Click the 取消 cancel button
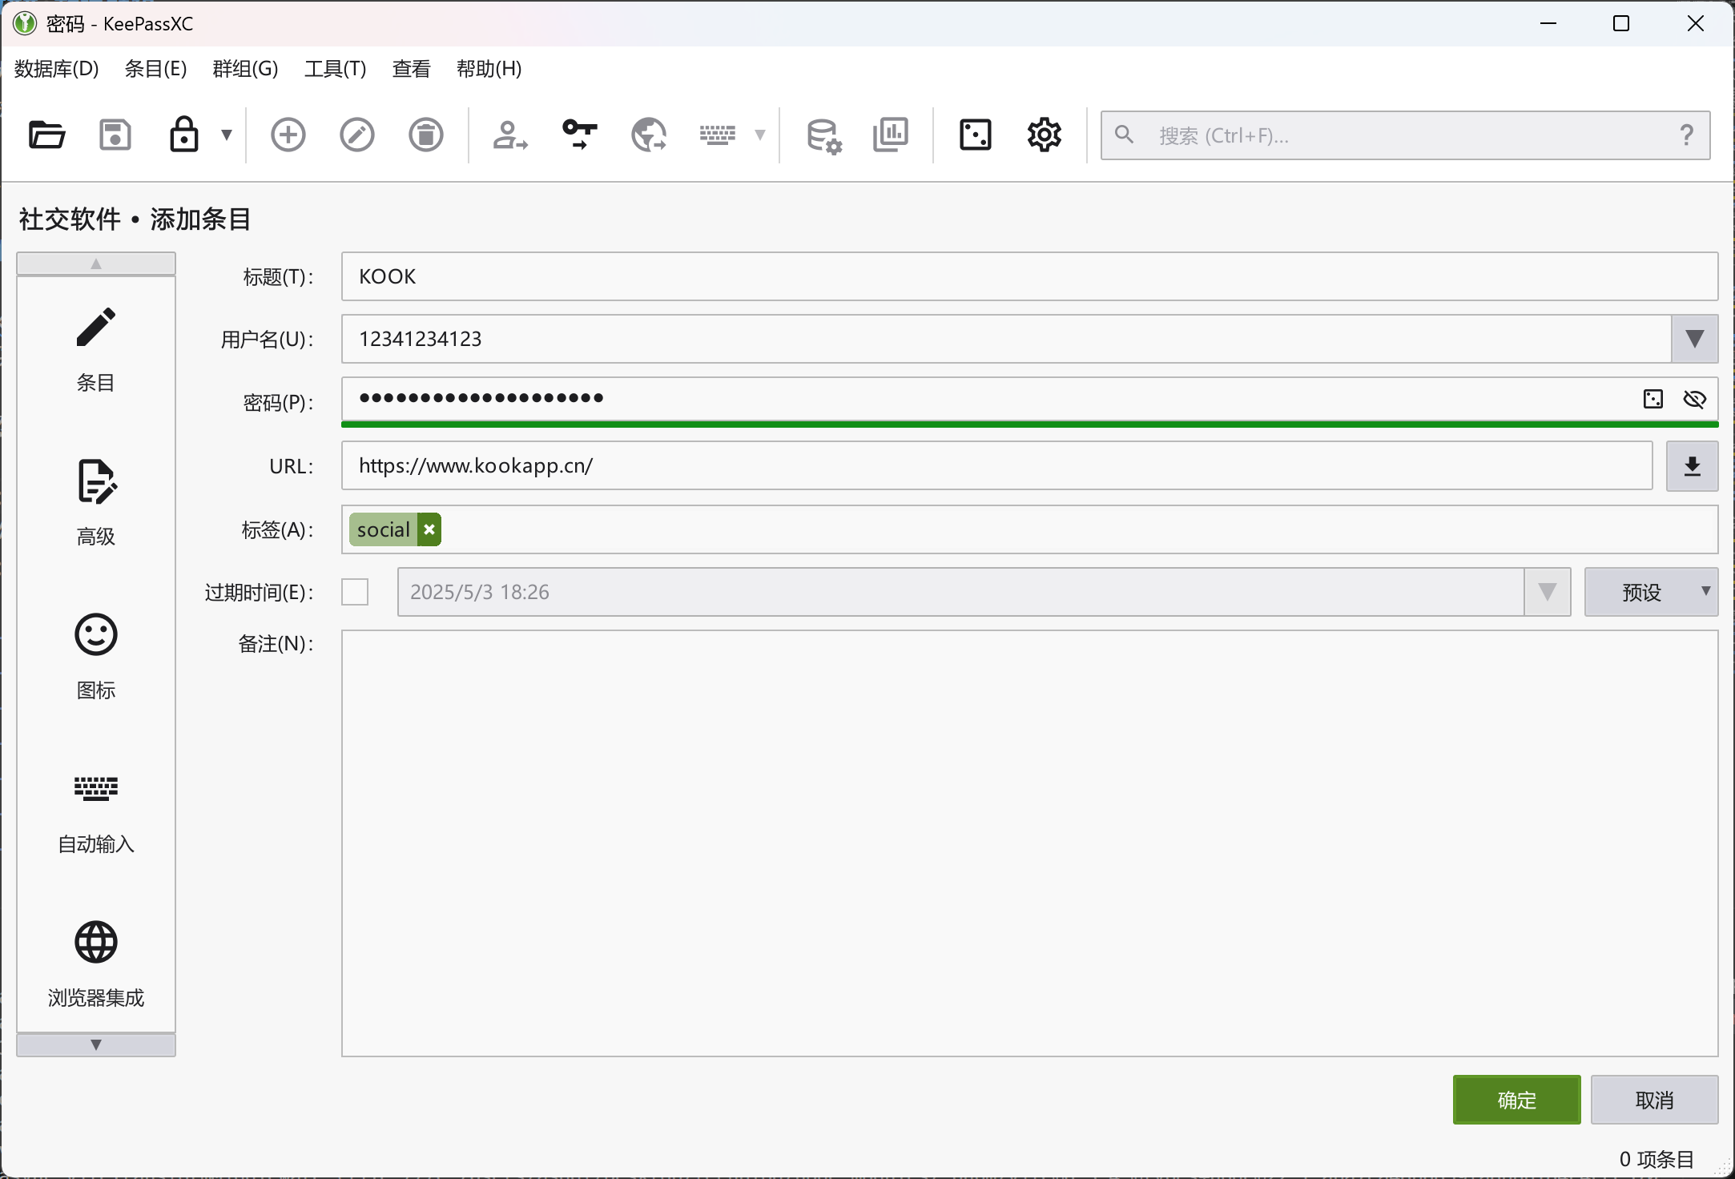Viewport: 1735px width, 1179px height. pos(1654,1100)
